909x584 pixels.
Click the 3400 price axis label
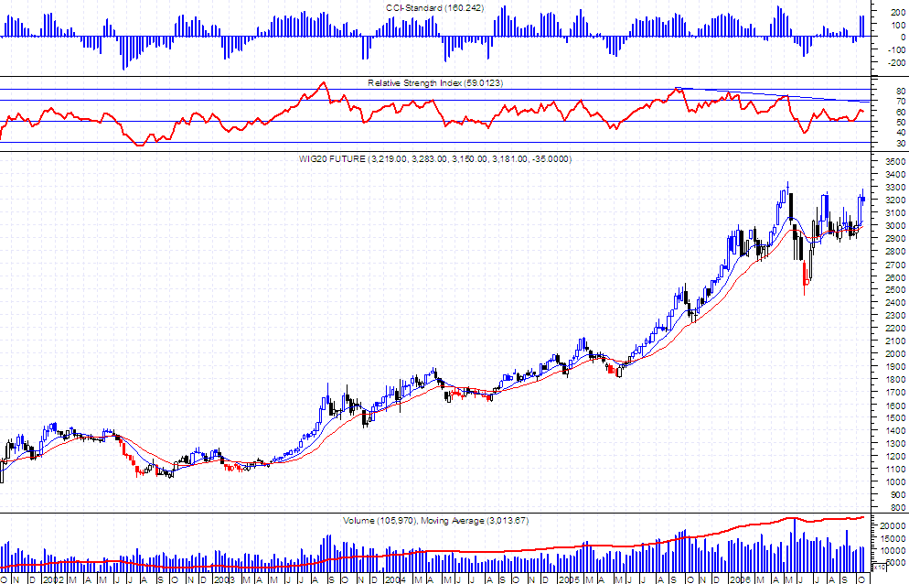897,174
